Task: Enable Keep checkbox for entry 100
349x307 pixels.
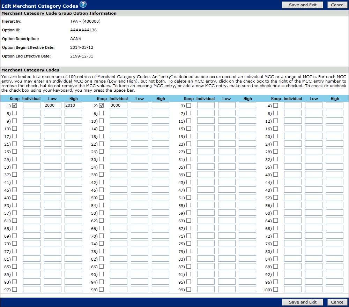Action: [x=276, y=289]
